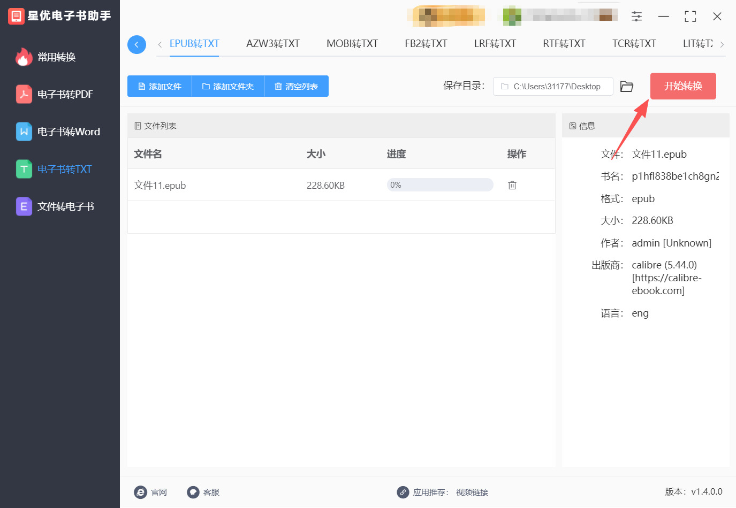The image size is (736, 508).
Task: Click the blue back arrow circle button
Action: pos(136,44)
